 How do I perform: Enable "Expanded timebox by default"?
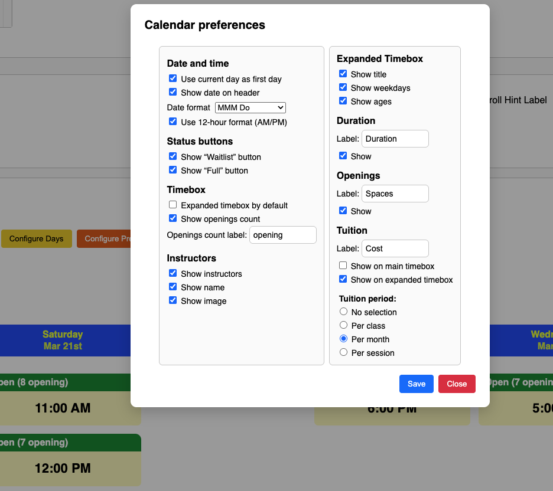click(173, 205)
